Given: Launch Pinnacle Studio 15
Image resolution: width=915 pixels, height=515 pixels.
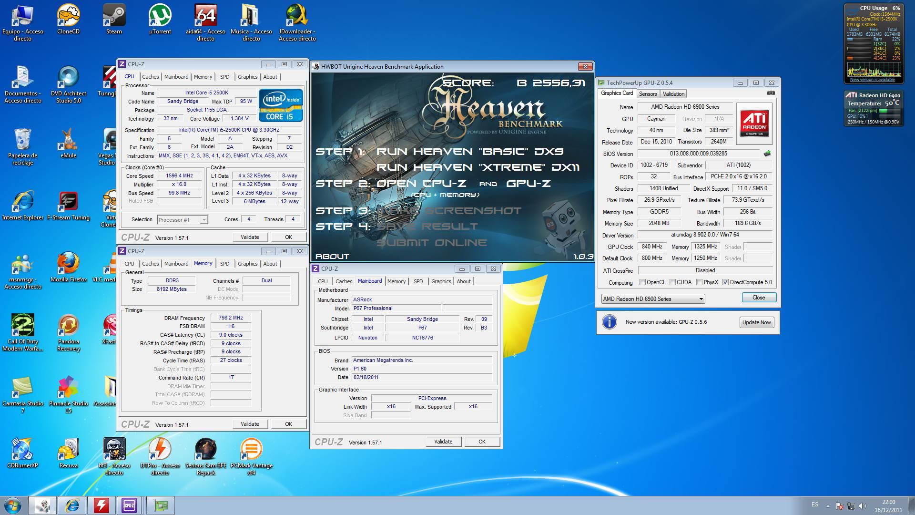Looking at the screenshot, I should [x=68, y=395].
